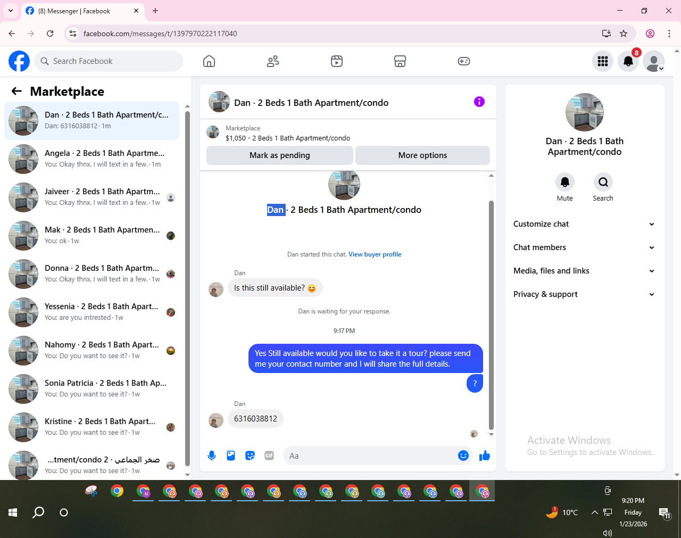The width and height of the screenshot is (681, 538).
Task: Select the Donna conversation
Action: click(x=92, y=274)
